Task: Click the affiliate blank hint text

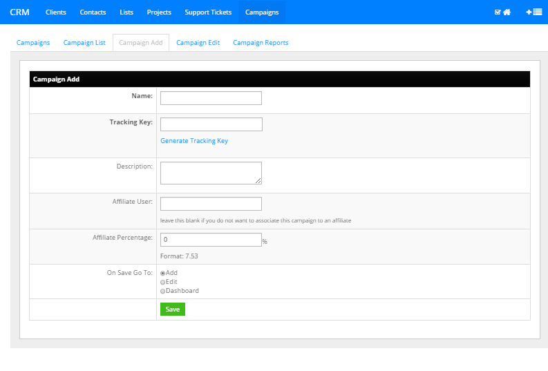Action: pos(256,220)
